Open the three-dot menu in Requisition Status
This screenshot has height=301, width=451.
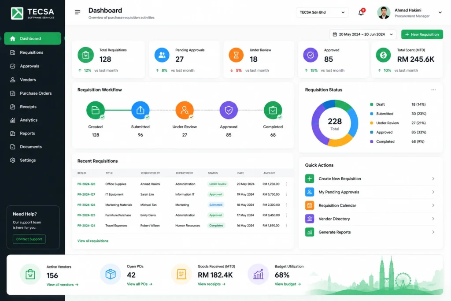[x=433, y=90]
